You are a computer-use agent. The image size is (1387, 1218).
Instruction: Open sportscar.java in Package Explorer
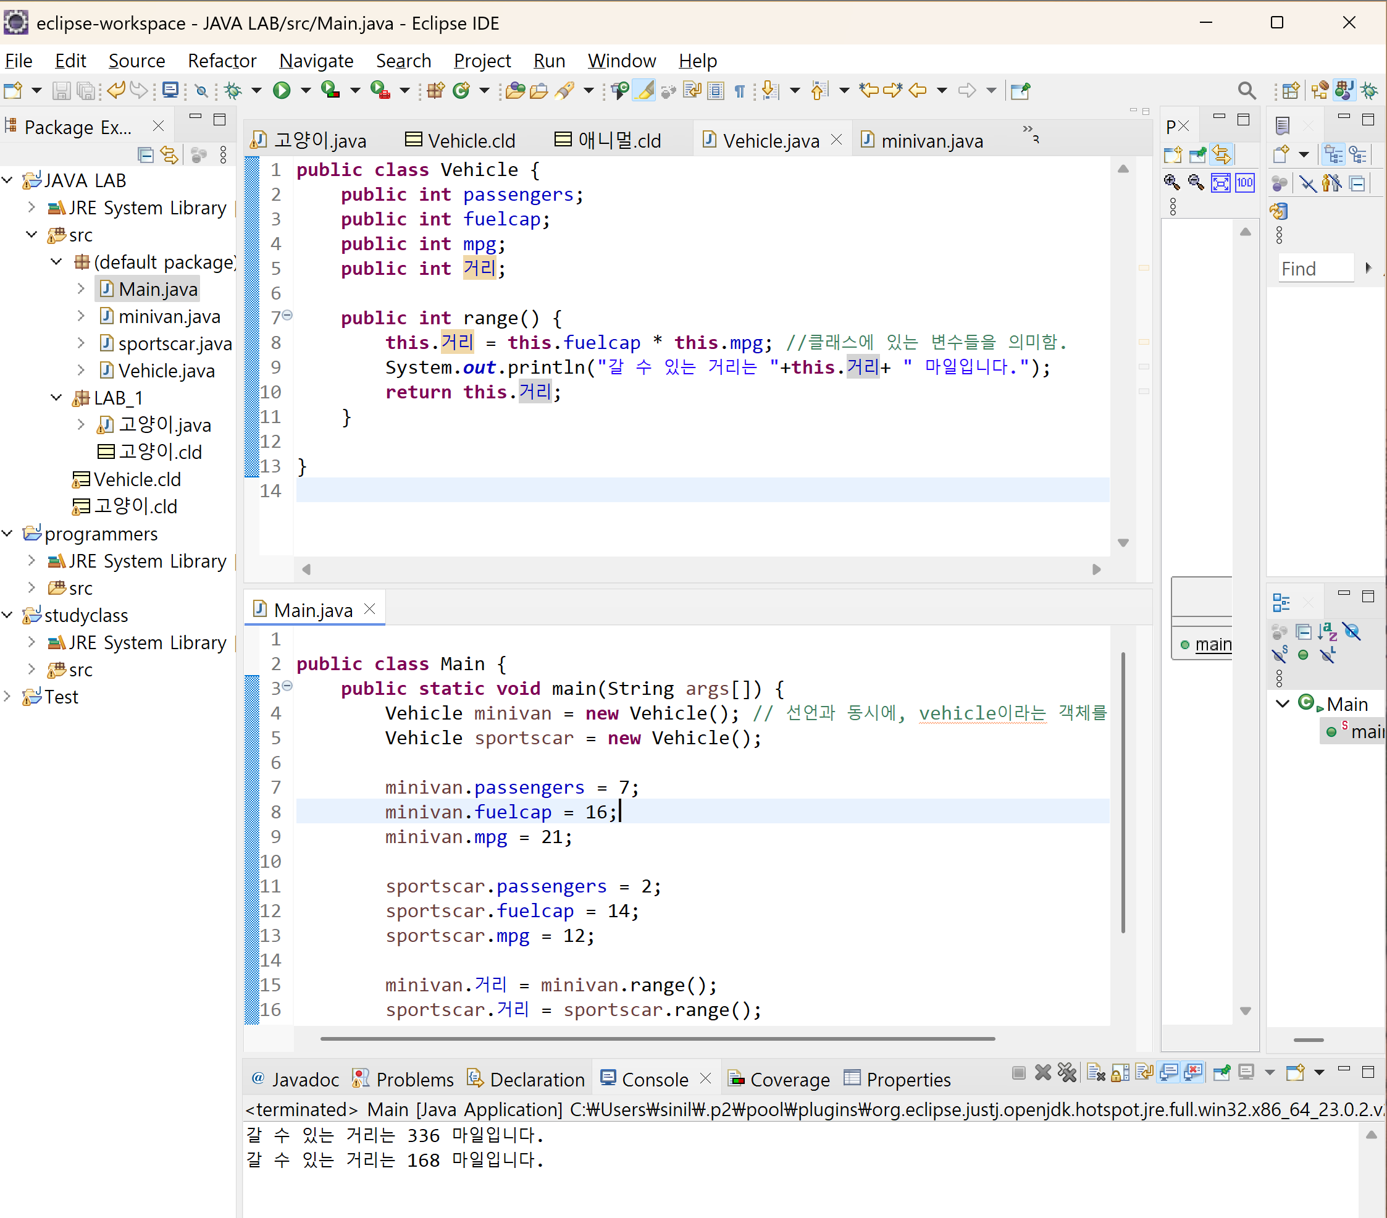[x=174, y=344]
